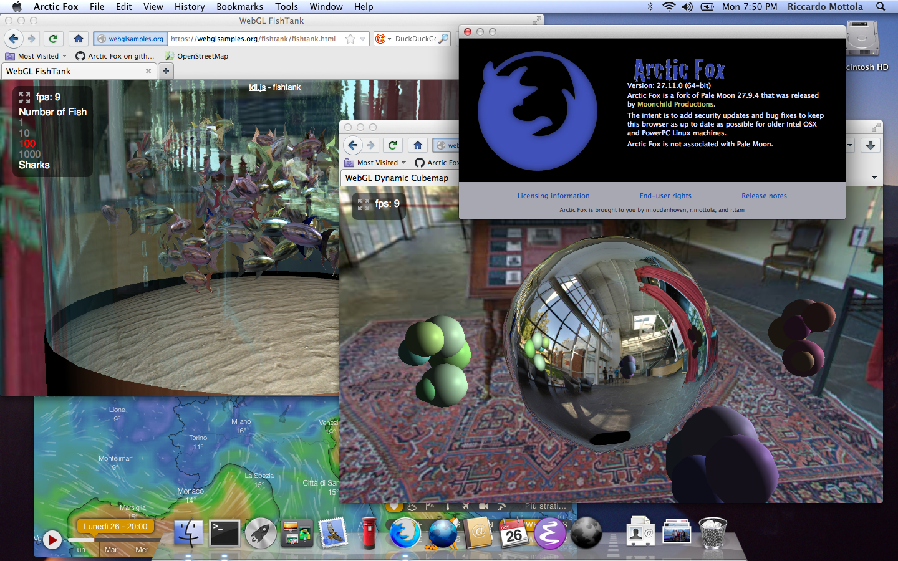Open Finder from the Dock
Screen dimensions: 898x561
188,533
